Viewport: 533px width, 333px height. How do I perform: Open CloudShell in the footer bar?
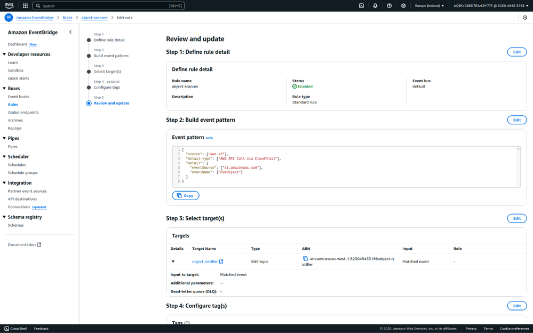click(x=15, y=329)
